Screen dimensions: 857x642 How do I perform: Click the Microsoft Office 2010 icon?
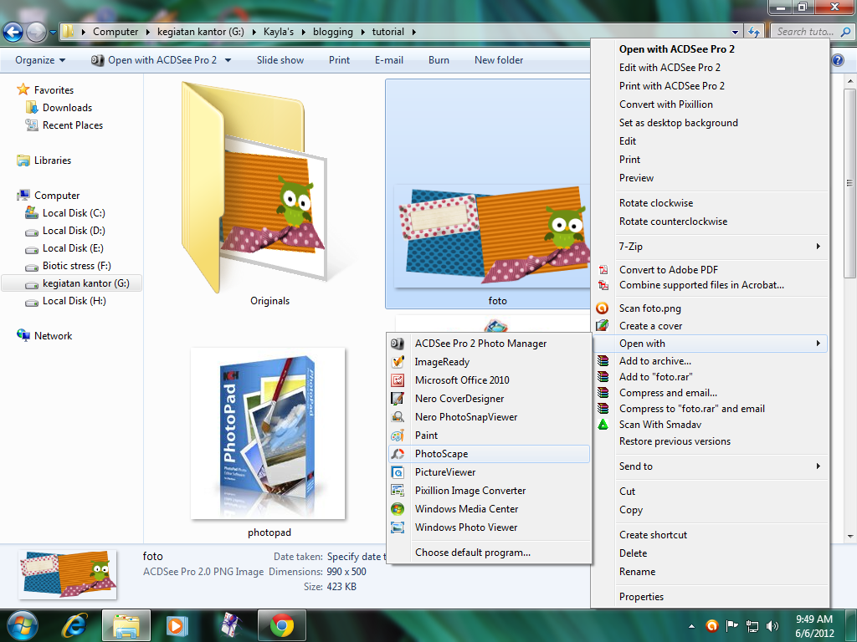(x=398, y=380)
